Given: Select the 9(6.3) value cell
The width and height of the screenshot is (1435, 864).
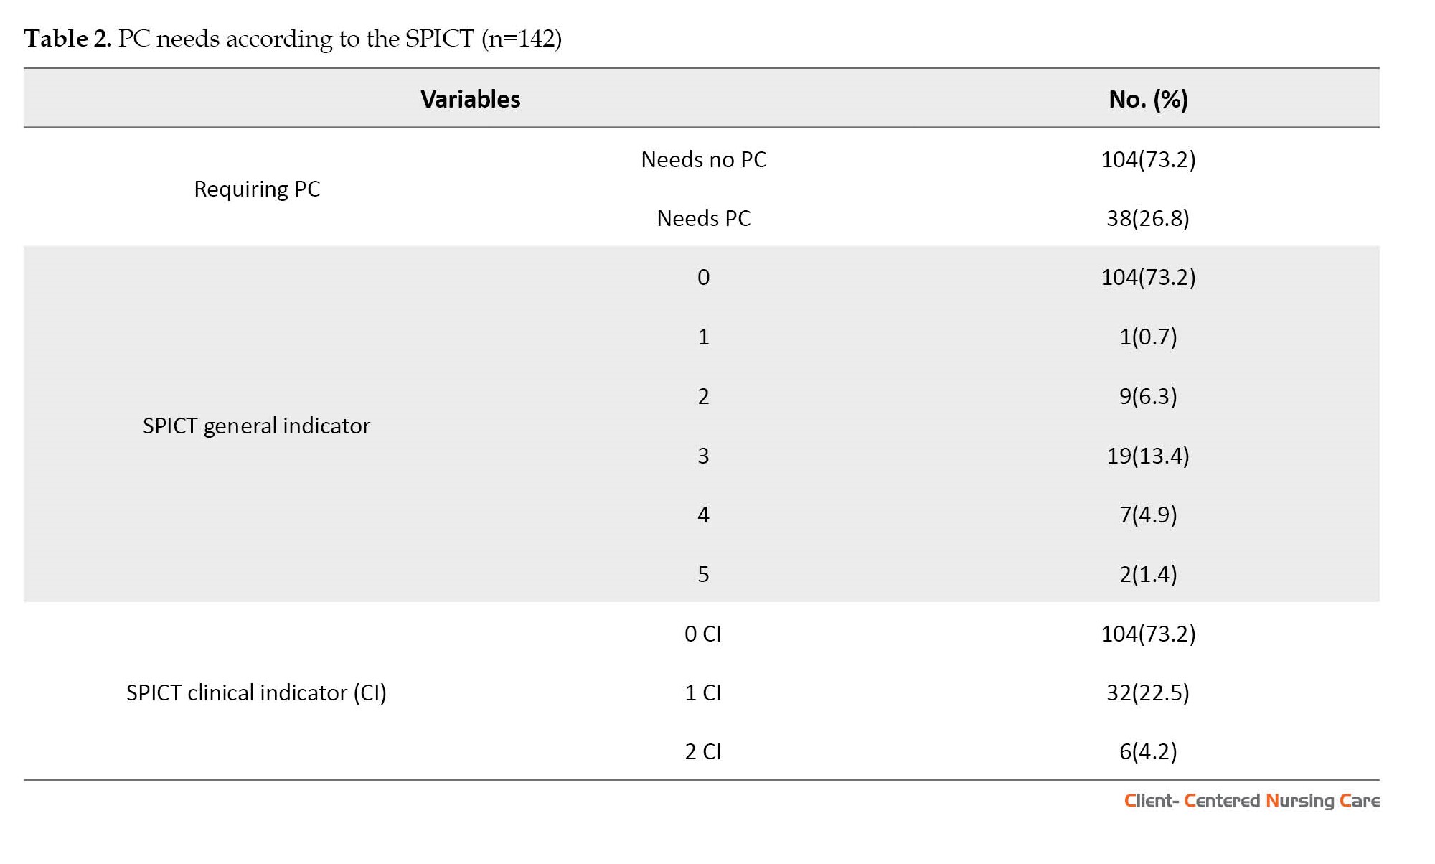Looking at the screenshot, I should click(x=1148, y=396).
